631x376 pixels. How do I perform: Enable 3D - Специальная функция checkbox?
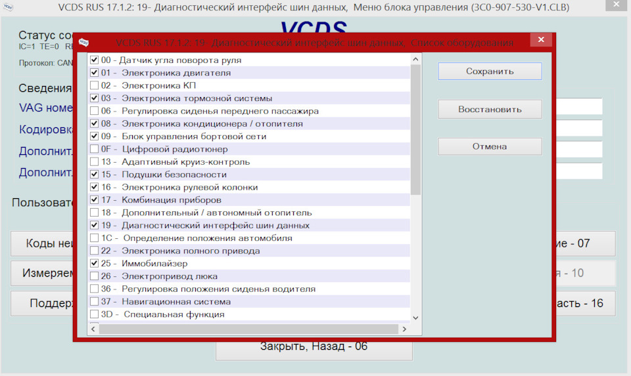click(x=94, y=314)
